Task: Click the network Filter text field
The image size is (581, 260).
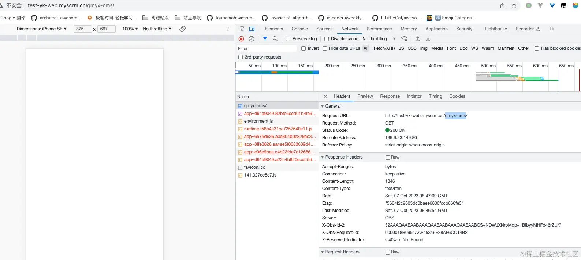Action: 267,48
